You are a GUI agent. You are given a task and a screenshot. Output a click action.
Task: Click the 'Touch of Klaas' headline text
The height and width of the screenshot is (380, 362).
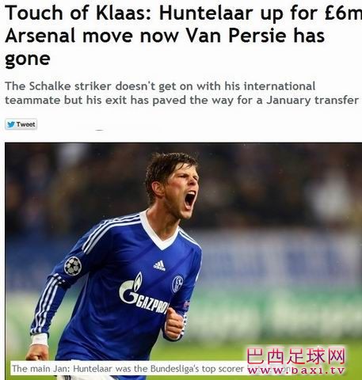pos(78,13)
